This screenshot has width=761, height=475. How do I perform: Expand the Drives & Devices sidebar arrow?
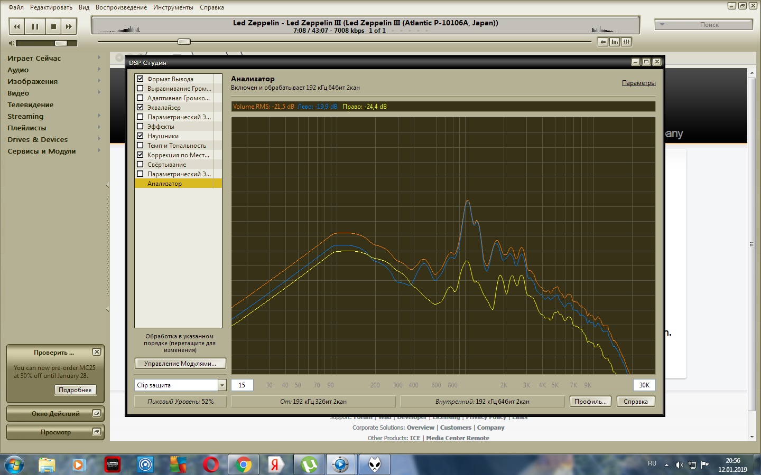click(x=99, y=139)
